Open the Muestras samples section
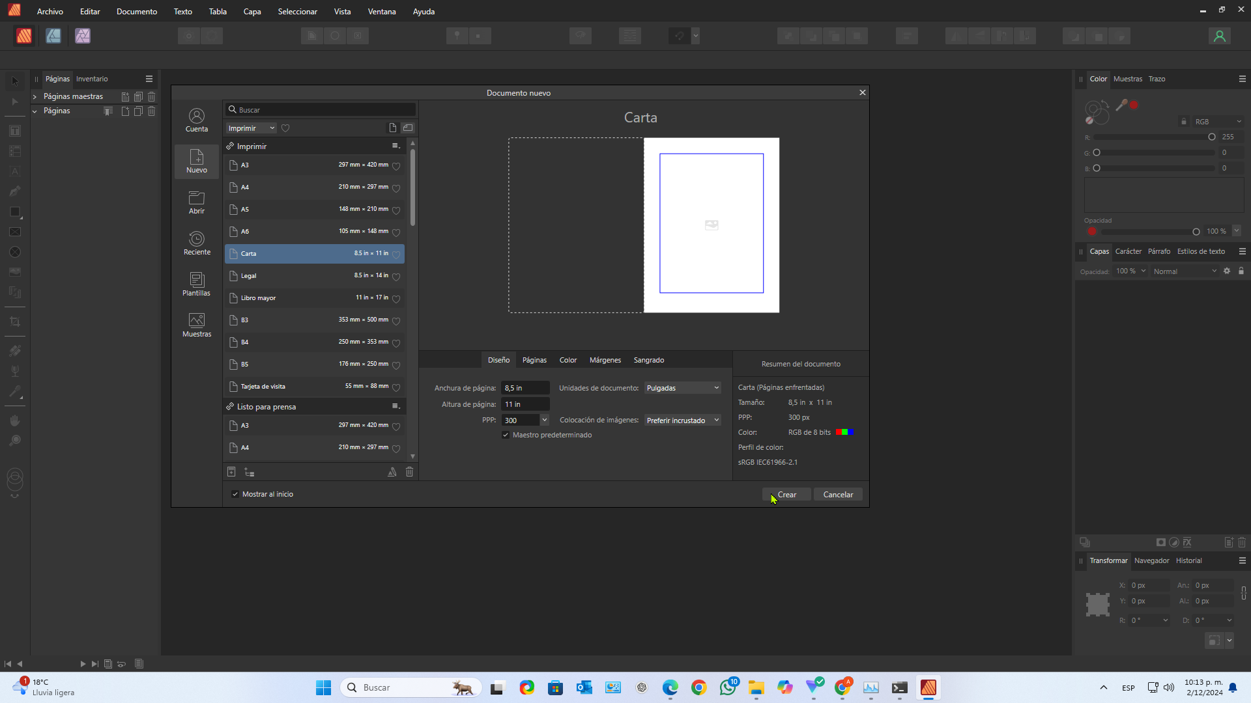Screen dimensions: 1251x703 (x=196, y=325)
